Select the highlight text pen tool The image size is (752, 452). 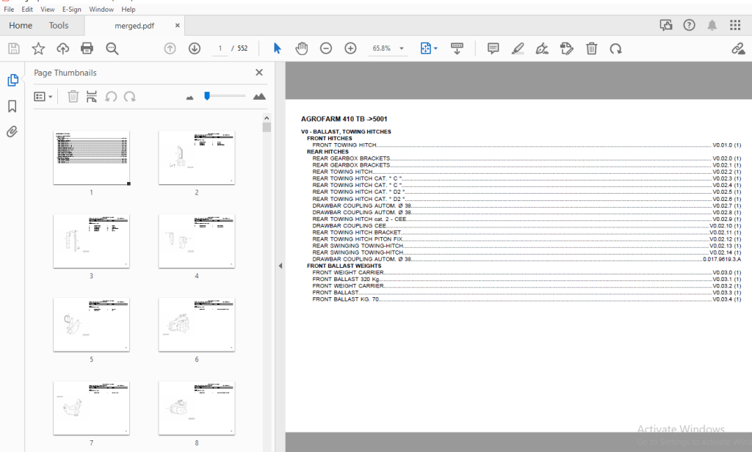pyautogui.click(x=518, y=48)
